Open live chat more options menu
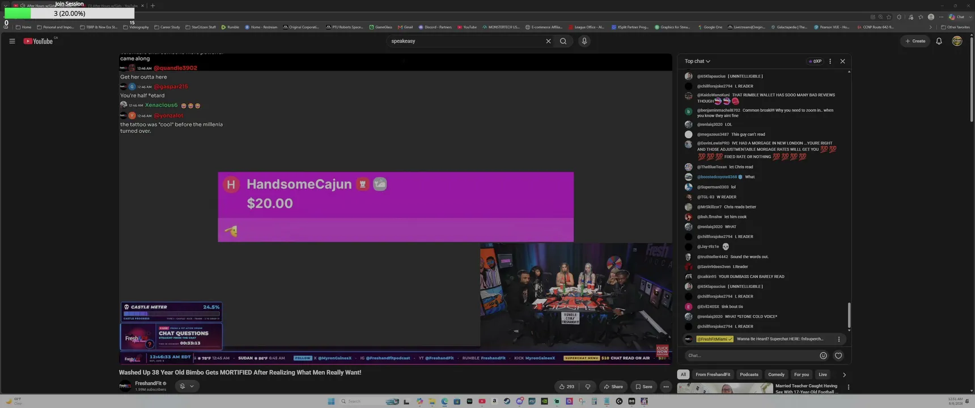This screenshot has width=975, height=408. click(x=830, y=61)
